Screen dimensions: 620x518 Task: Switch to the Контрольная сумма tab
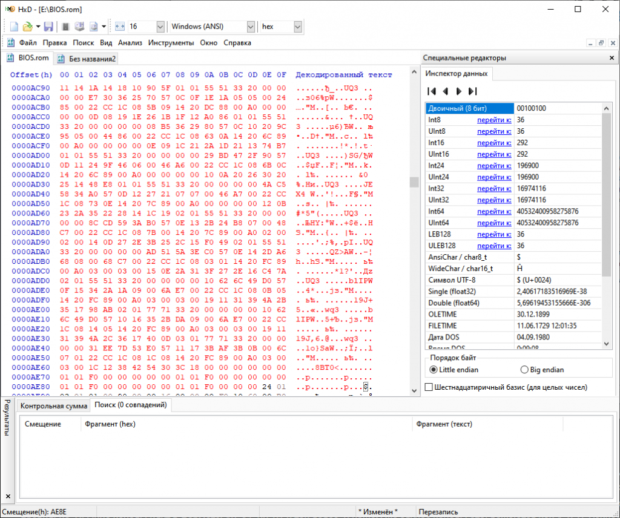[x=53, y=406]
